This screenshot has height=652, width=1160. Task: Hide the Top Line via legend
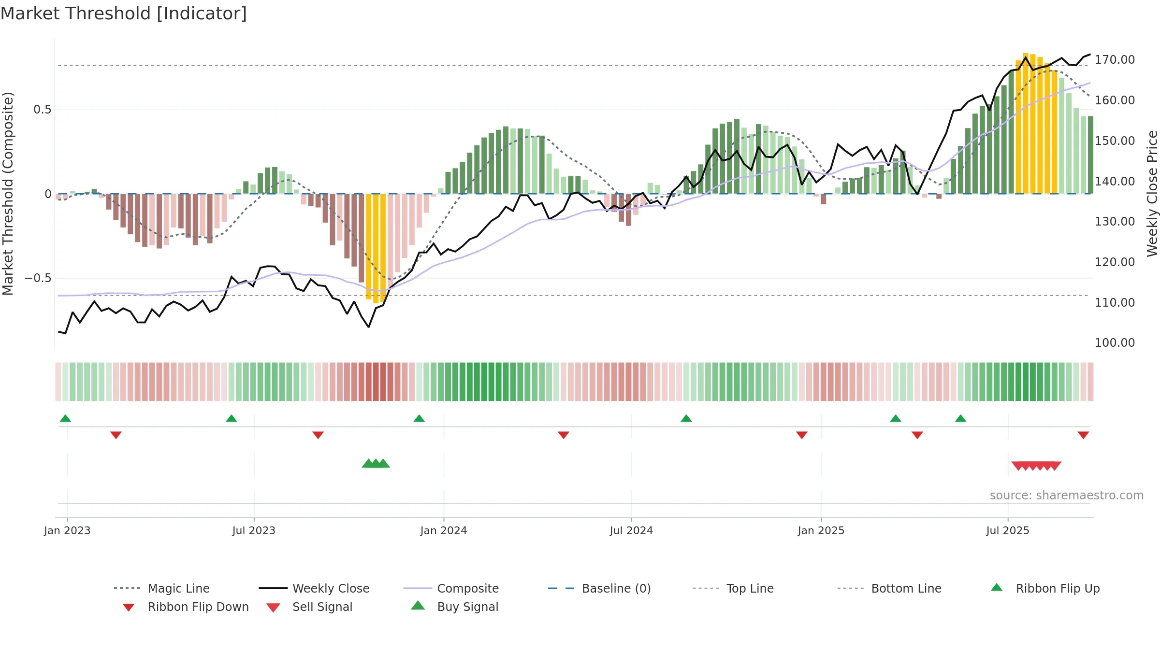pos(733,588)
